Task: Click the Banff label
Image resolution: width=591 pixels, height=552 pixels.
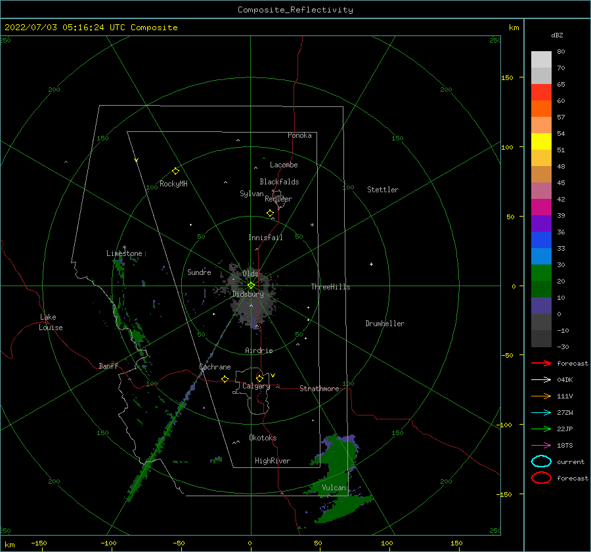Action: click(x=108, y=366)
